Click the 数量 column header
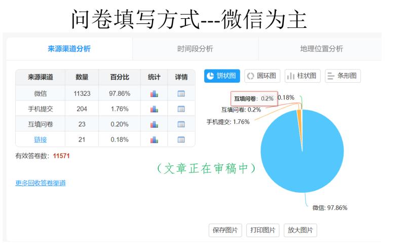 [82, 77]
